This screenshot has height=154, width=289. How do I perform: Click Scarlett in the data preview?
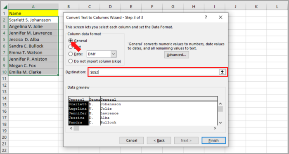tap(78, 104)
